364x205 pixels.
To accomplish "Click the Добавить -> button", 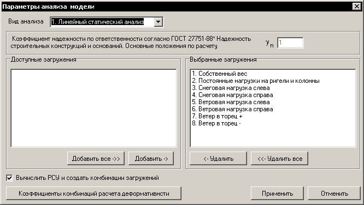I will [151, 159].
